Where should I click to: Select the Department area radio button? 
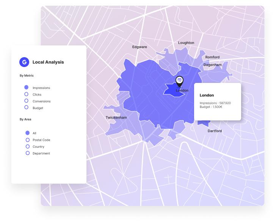[x=27, y=153]
